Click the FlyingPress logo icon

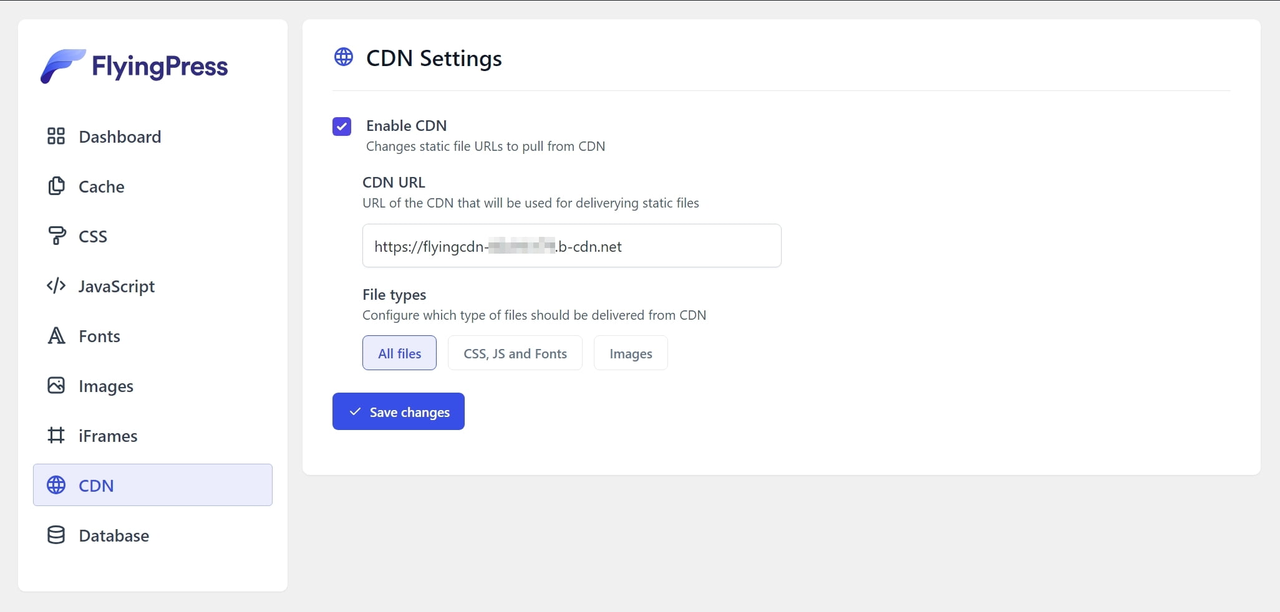(x=63, y=66)
